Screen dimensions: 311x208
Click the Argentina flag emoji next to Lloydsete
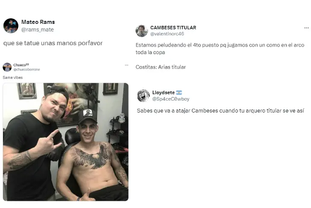(x=179, y=92)
